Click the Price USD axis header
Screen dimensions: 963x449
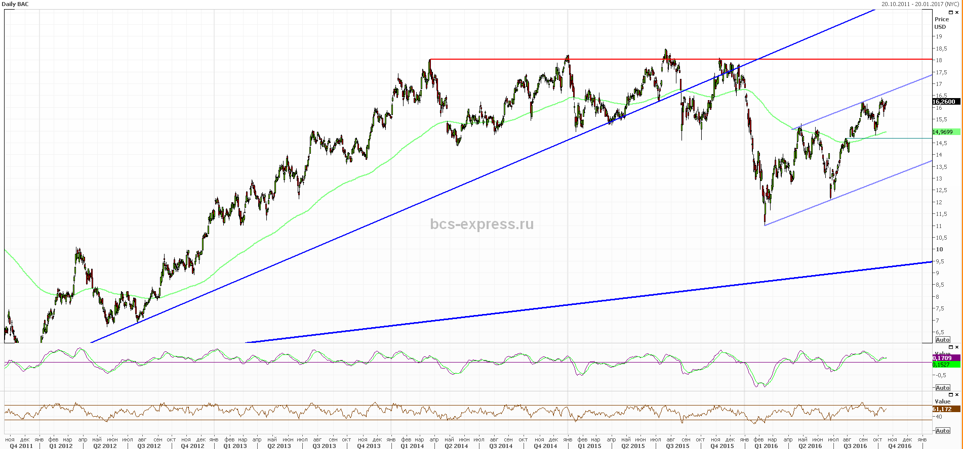coord(941,23)
